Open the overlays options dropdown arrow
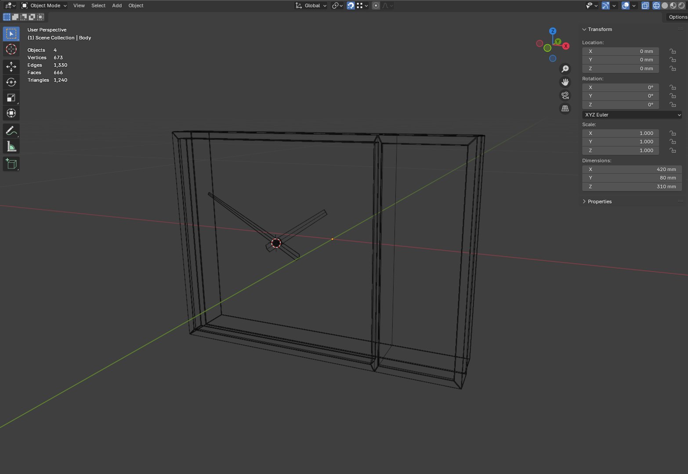The width and height of the screenshot is (688, 474). click(x=634, y=6)
